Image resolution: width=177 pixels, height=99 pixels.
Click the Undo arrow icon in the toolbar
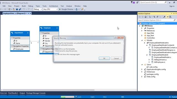pos(24,9)
